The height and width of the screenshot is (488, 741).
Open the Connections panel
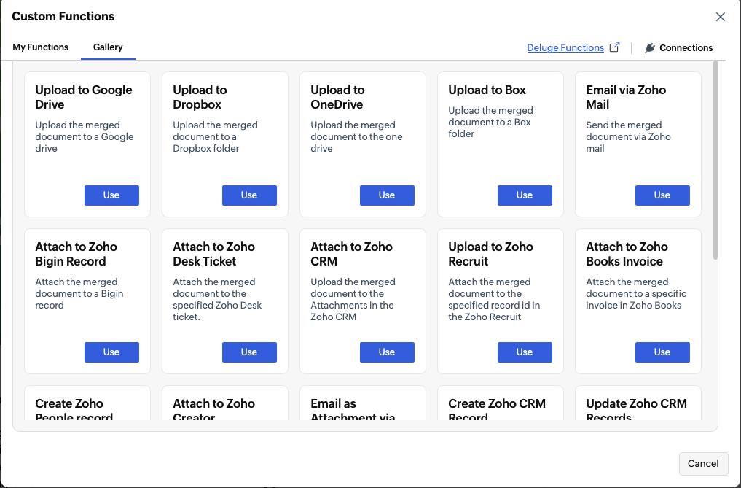click(x=678, y=48)
